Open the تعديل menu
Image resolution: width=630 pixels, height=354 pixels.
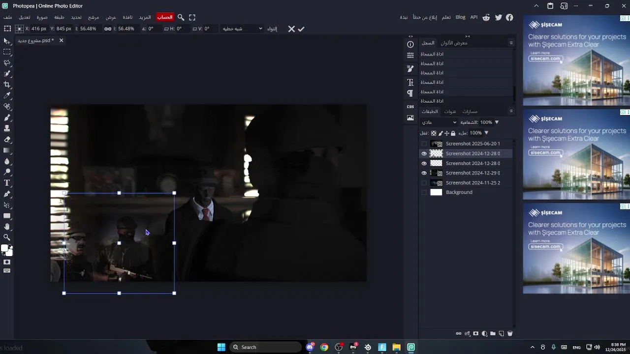[x=25, y=17]
